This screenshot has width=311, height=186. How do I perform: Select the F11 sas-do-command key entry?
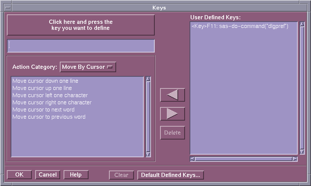pos(240,26)
